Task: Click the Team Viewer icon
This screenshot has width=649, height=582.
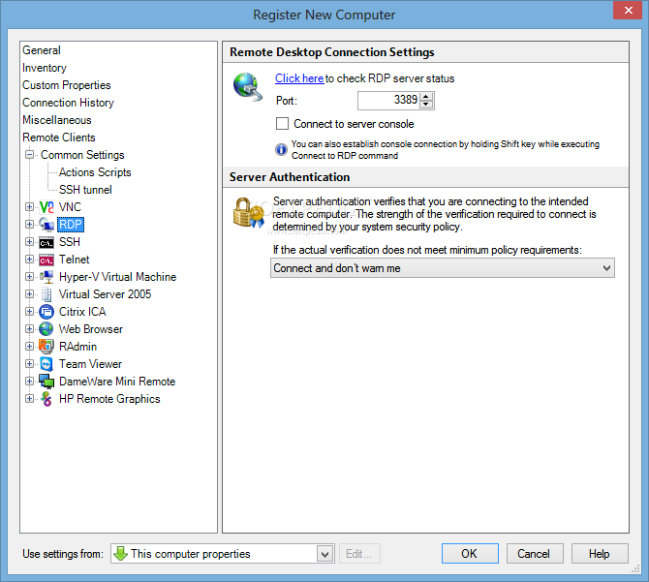Action: pyautogui.click(x=46, y=364)
